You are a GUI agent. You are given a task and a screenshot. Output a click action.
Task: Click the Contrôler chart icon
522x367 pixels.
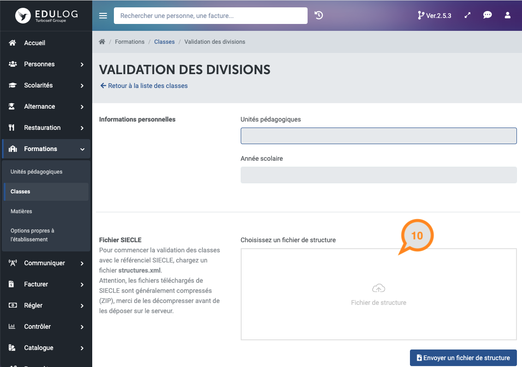coord(12,326)
